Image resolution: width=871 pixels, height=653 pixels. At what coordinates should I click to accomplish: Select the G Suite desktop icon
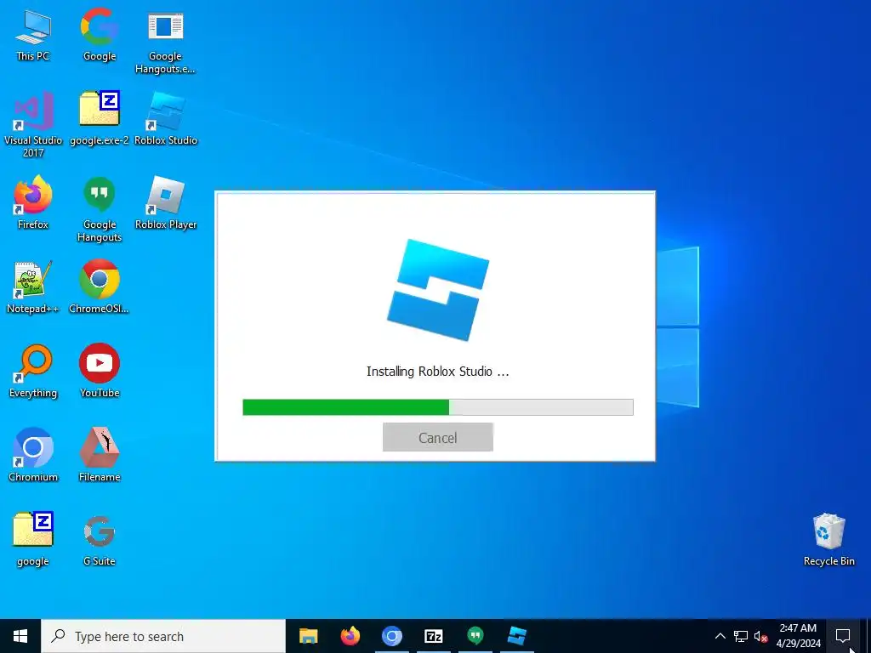pos(100,540)
